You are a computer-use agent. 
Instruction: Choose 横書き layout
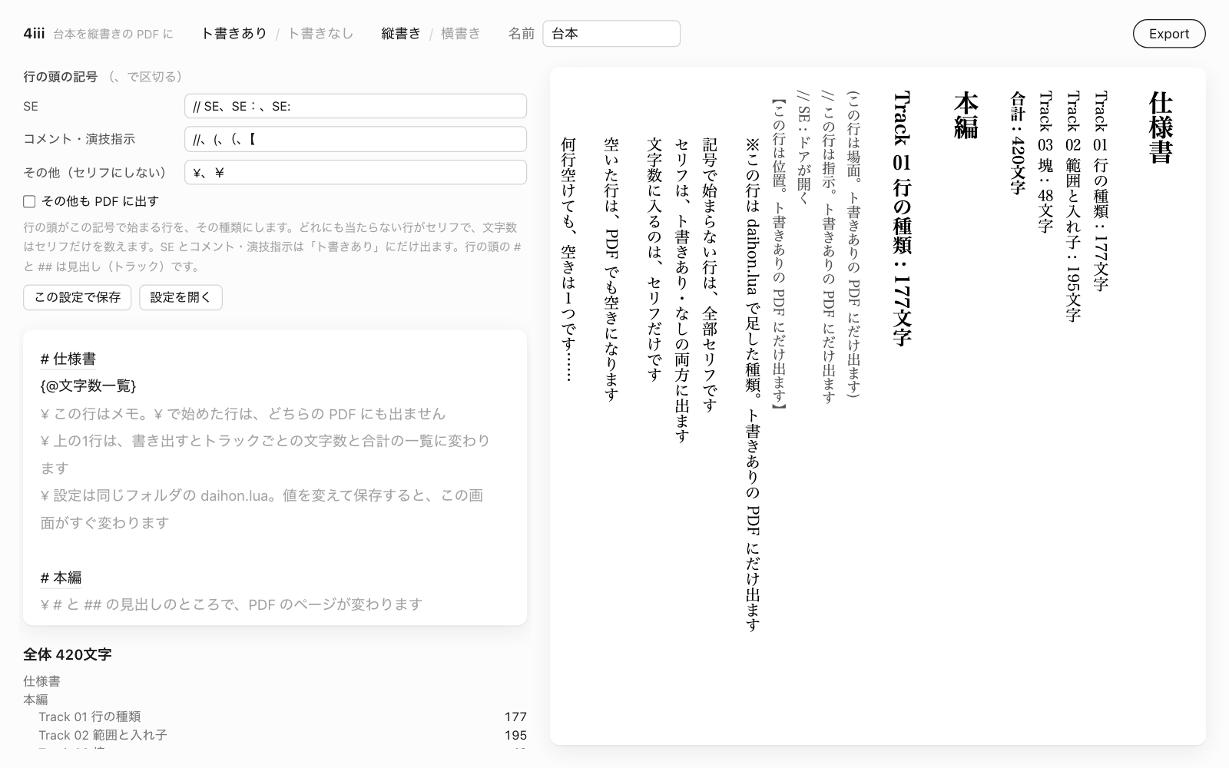(x=460, y=34)
